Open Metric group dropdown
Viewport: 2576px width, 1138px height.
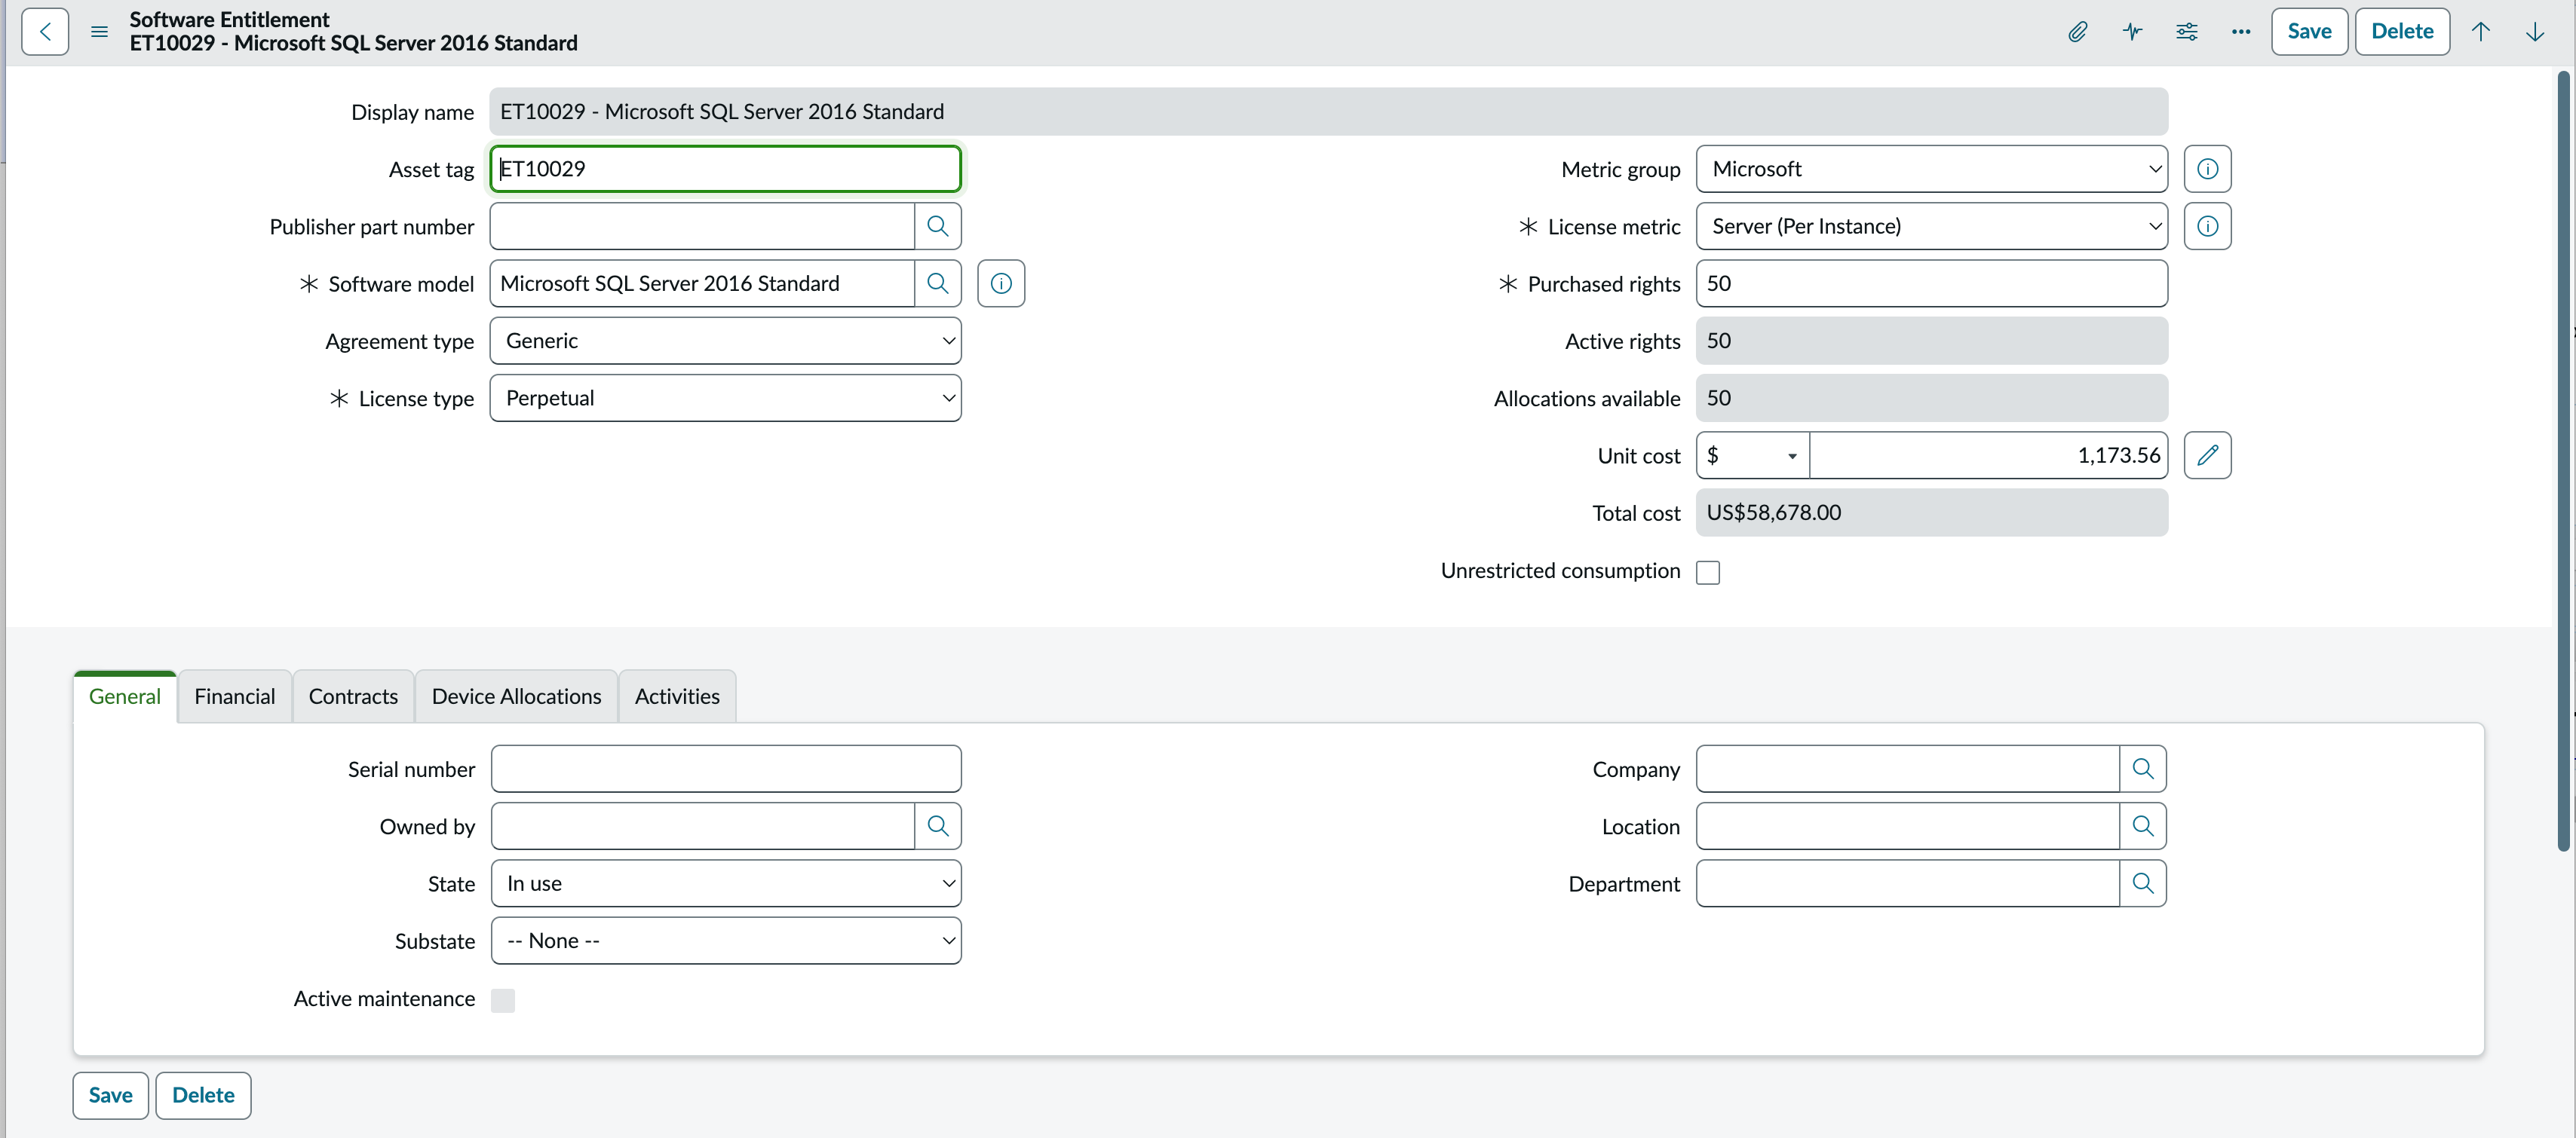1931,169
